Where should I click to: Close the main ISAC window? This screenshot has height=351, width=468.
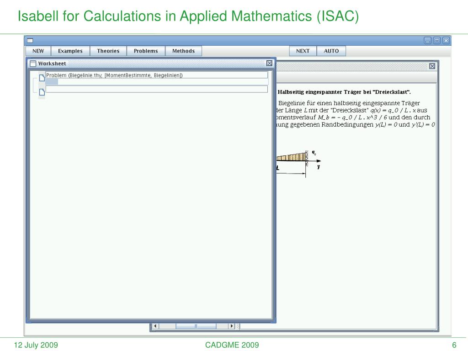pyautogui.click(x=446, y=41)
